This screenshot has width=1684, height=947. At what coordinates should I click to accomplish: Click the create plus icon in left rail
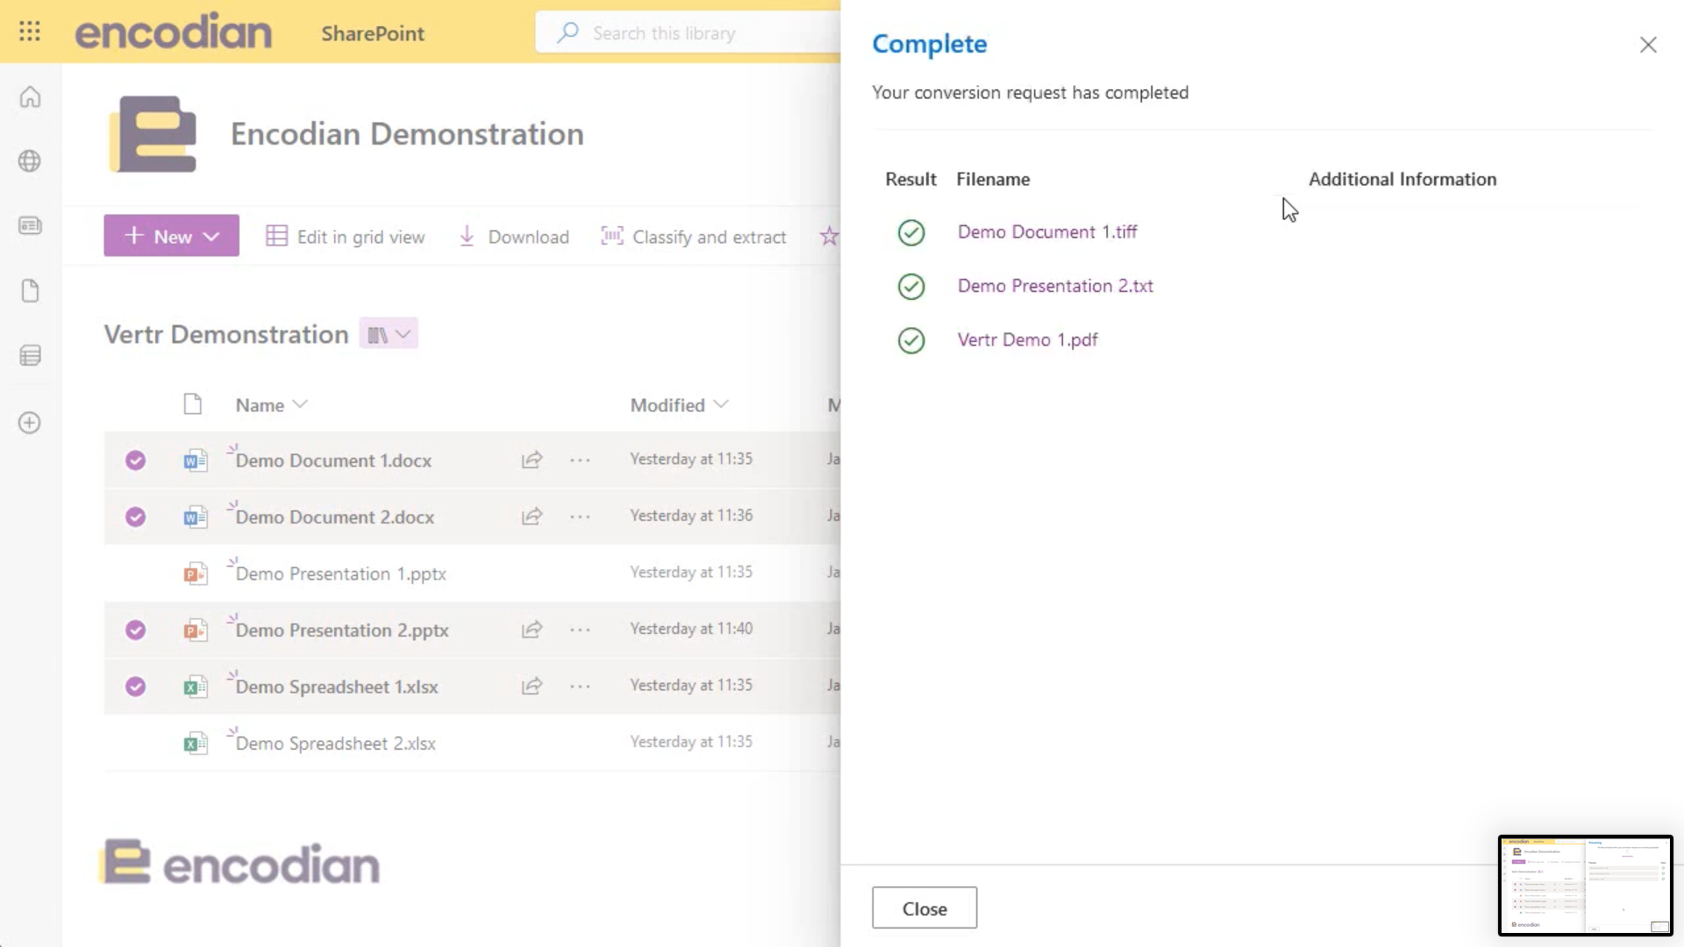30,423
